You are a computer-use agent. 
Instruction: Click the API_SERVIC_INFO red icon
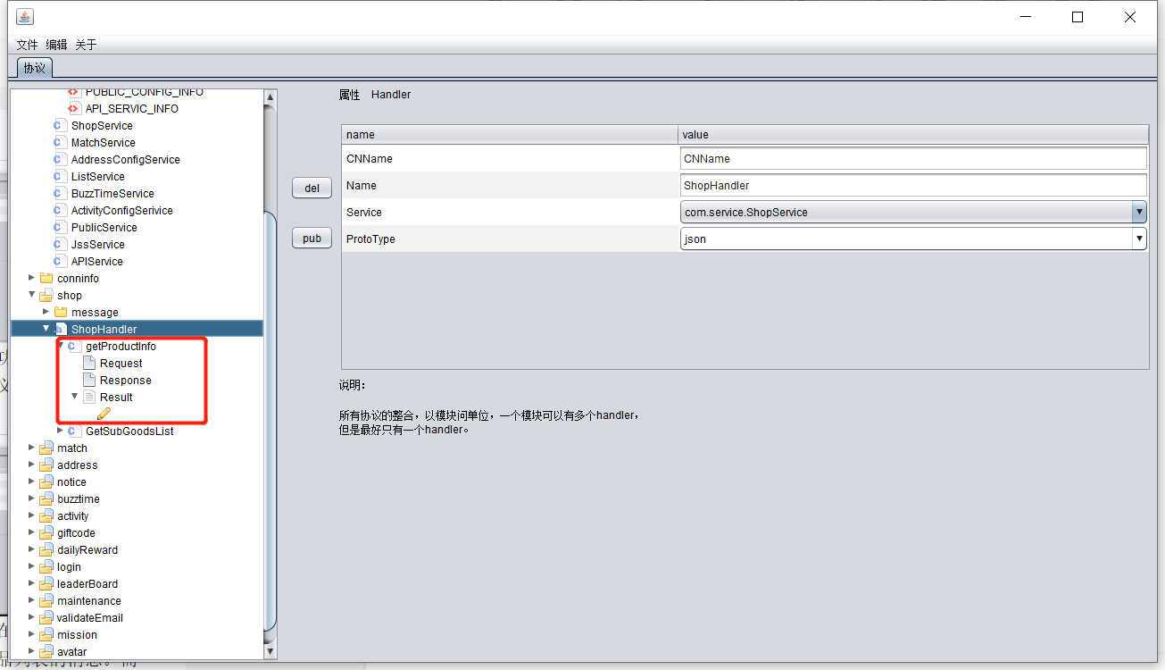click(74, 109)
